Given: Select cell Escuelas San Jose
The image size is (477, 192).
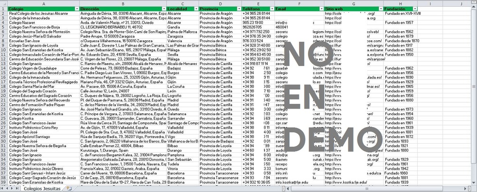Looking at the screenshot, I should pos(44,41).
